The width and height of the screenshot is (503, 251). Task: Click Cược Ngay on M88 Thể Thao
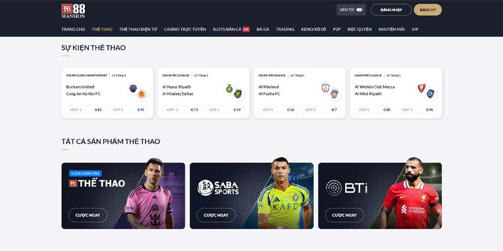pyautogui.click(x=88, y=215)
